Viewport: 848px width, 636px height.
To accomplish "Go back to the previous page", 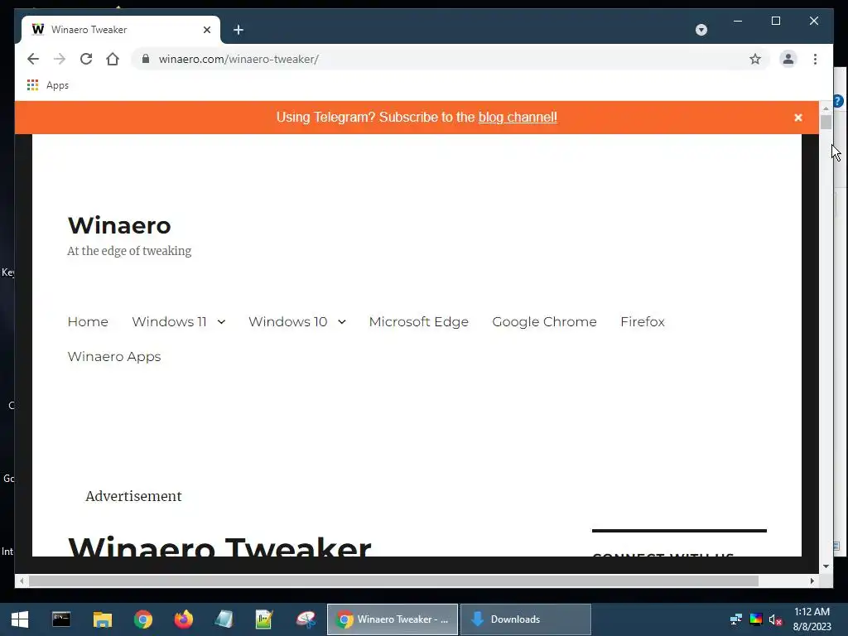I will pyautogui.click(x=33, y=59).
